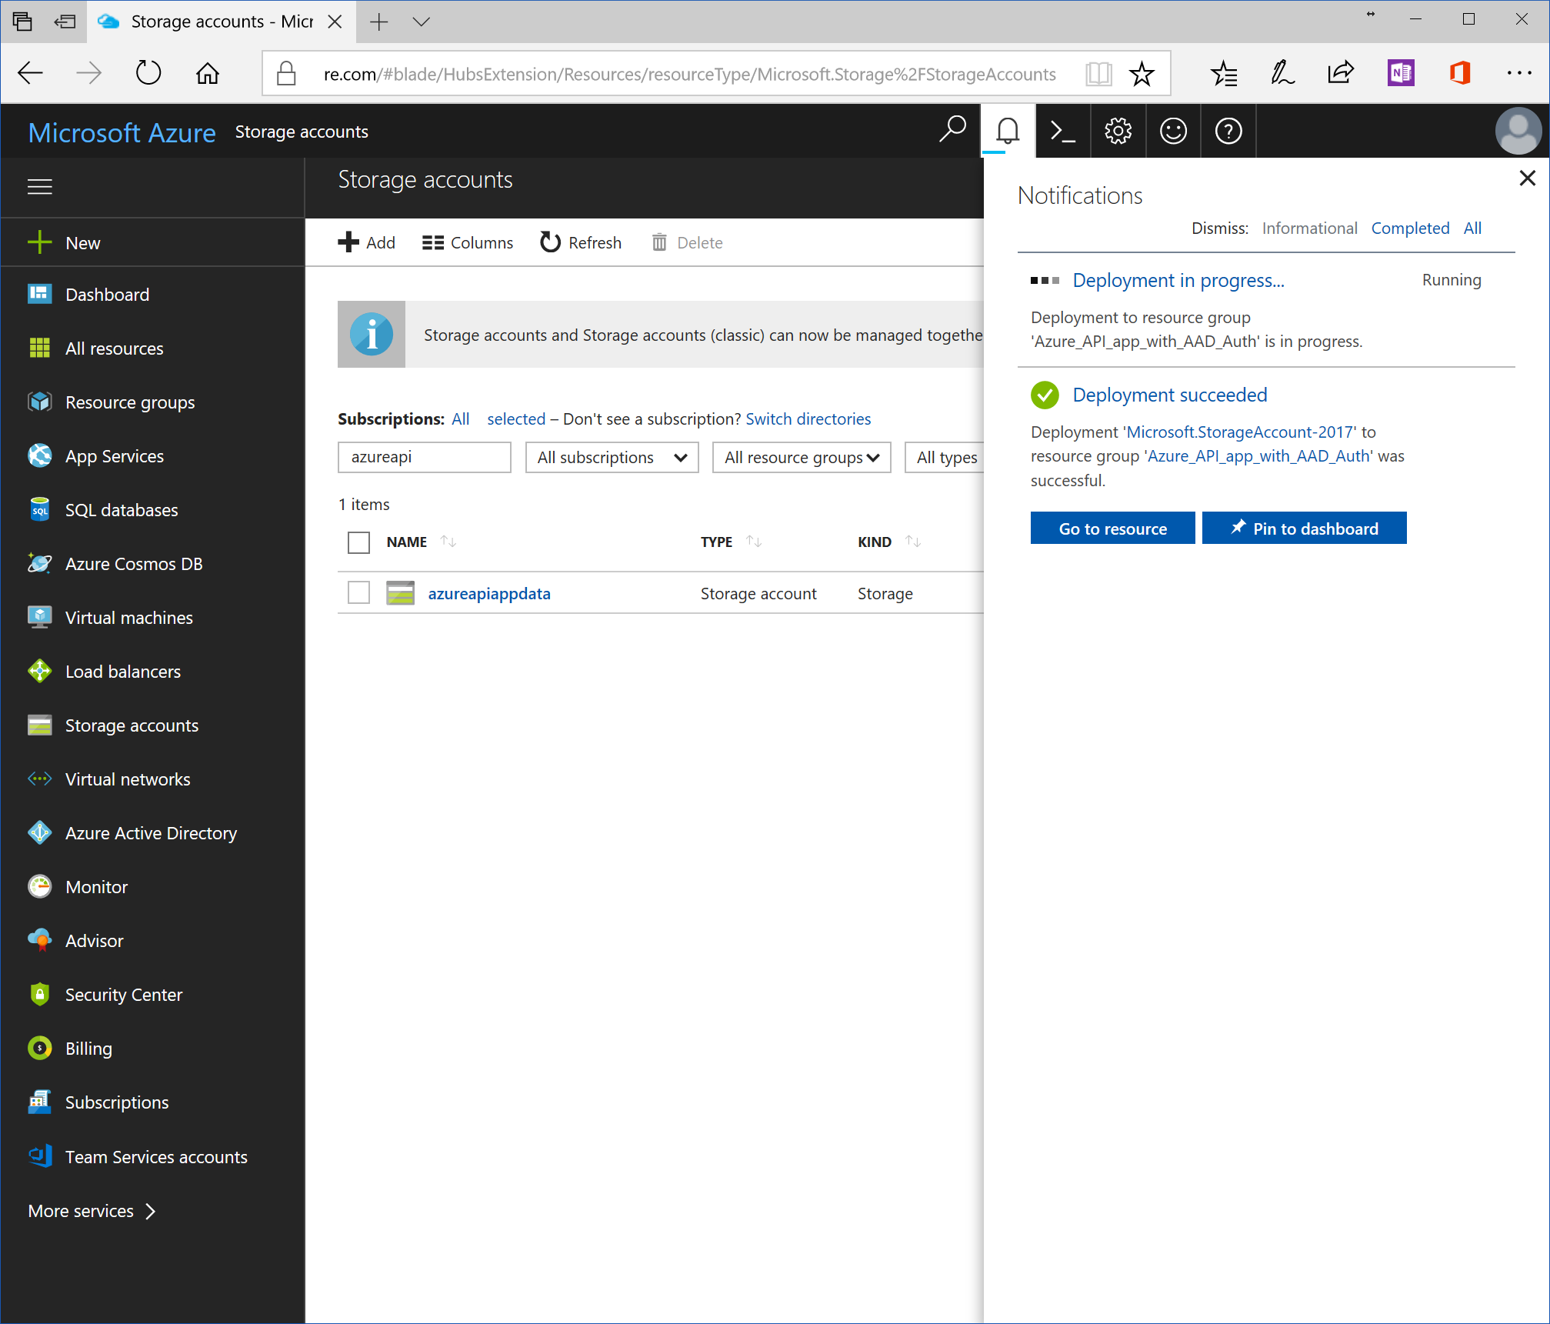This screenshot has width=1550, height=1324.
Task: Check the select-all checkbox beside NAME
Action: 358,542
